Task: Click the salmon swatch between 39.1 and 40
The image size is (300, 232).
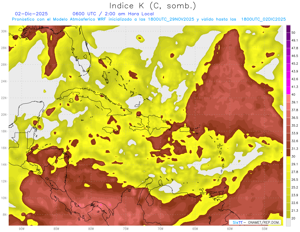Action: pyautogui.click(x=288, y=98)
